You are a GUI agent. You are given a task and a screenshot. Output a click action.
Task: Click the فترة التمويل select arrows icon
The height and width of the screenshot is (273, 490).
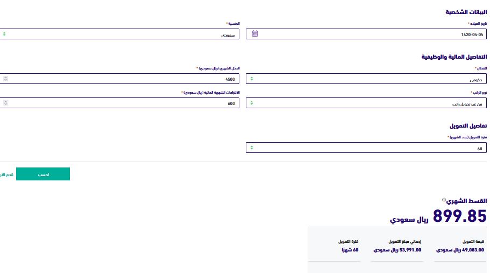tap(252, 148)
